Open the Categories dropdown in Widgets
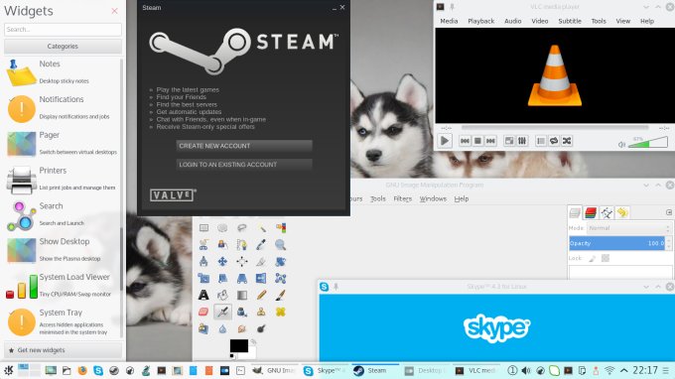 click(63, 46)
